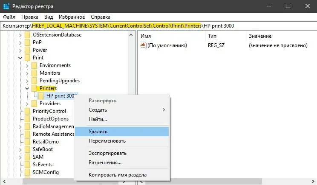Viewport: 317px width, 185px height.
Task: Click the ProductOptions folder icon
Action: click(28, 119)
